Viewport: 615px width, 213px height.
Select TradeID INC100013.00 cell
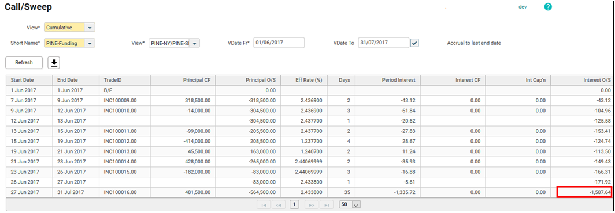click(125, 151)
